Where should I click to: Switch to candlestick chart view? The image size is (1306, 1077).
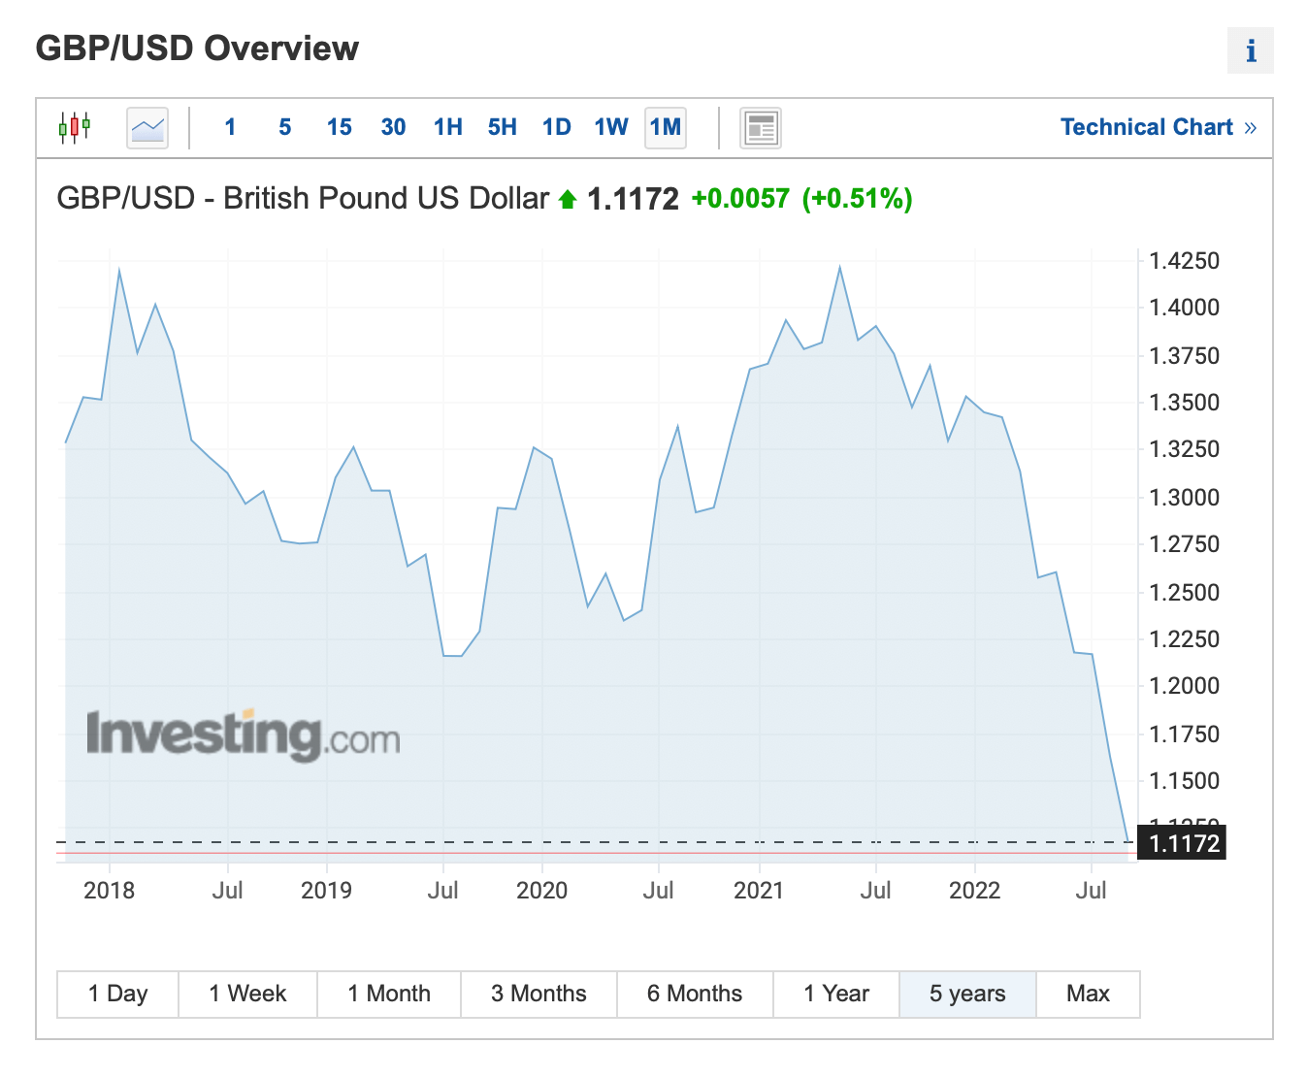[76, 127]
